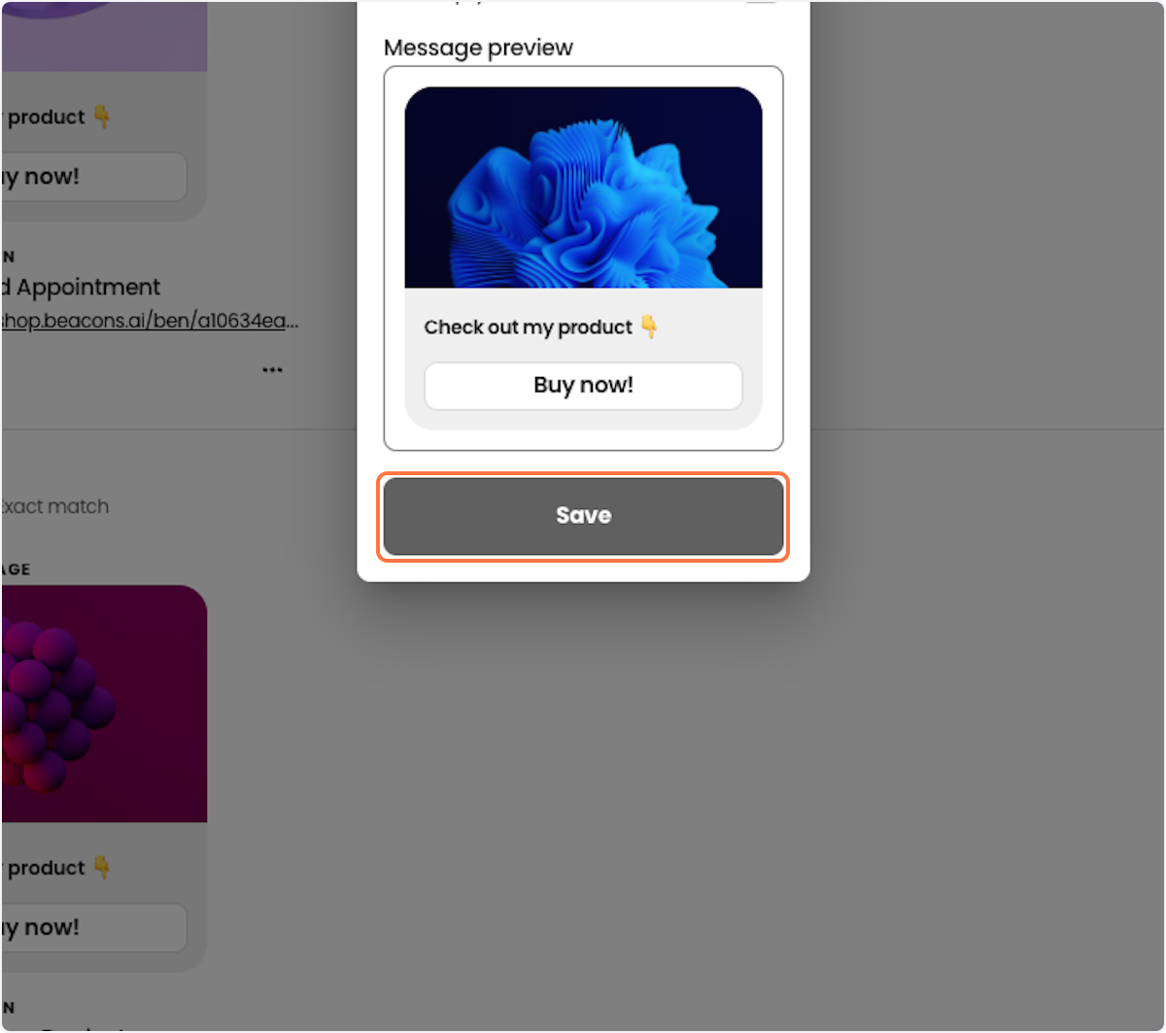Open the shop.beacons.ai link

pyautogui.click(x=149, y=321)
